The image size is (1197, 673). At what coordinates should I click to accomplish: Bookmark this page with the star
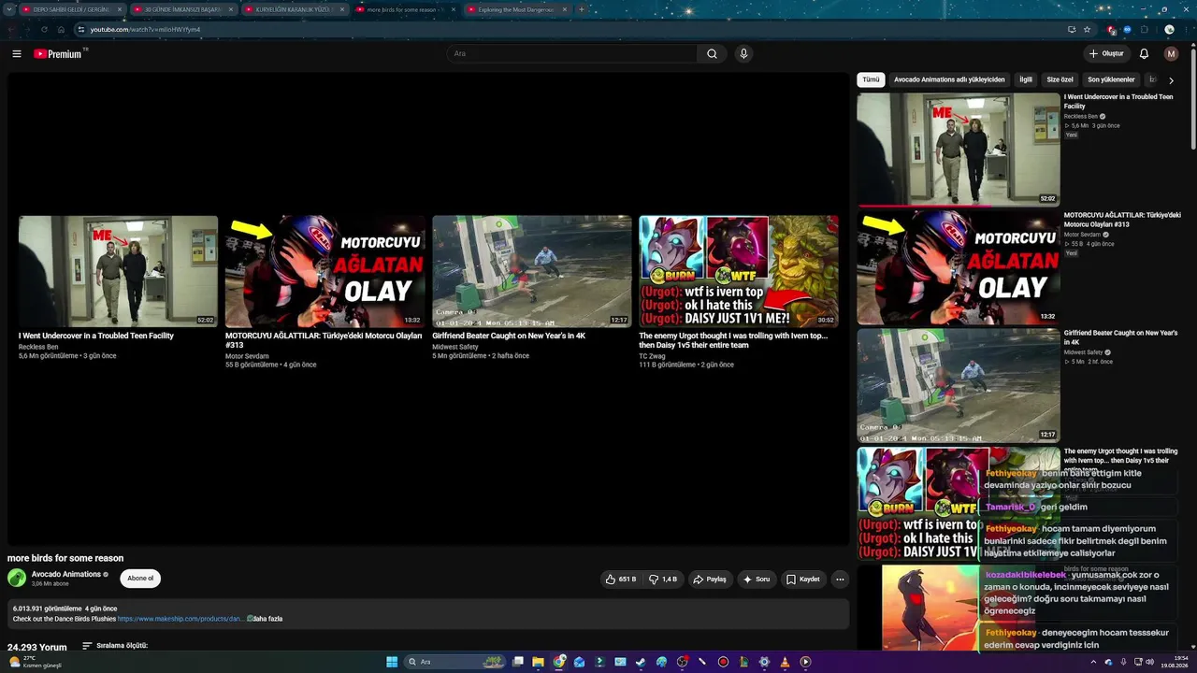[1087, 29]
